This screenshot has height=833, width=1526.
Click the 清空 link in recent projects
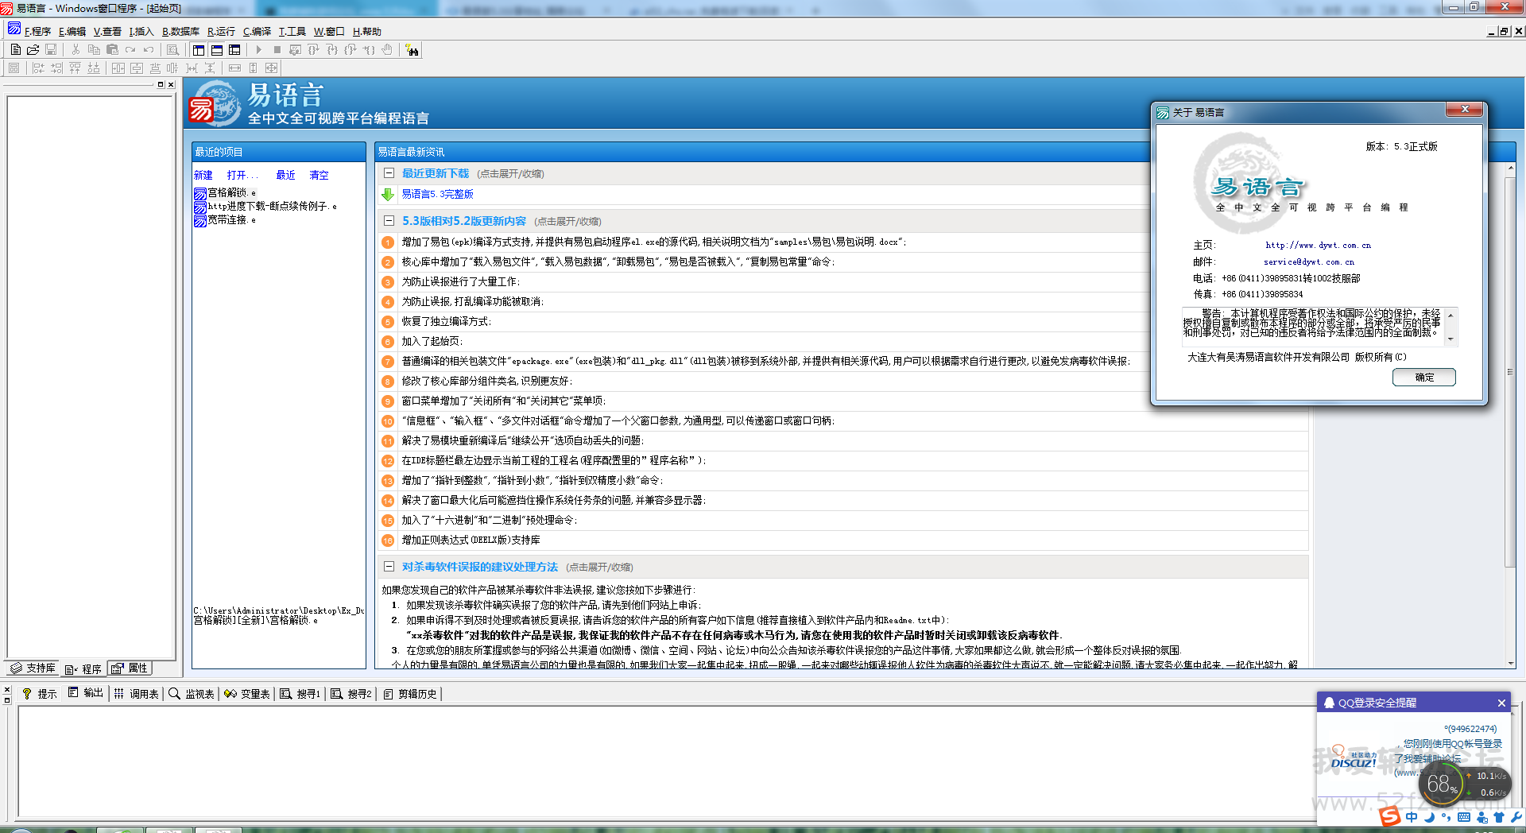[x=319, y=175]
